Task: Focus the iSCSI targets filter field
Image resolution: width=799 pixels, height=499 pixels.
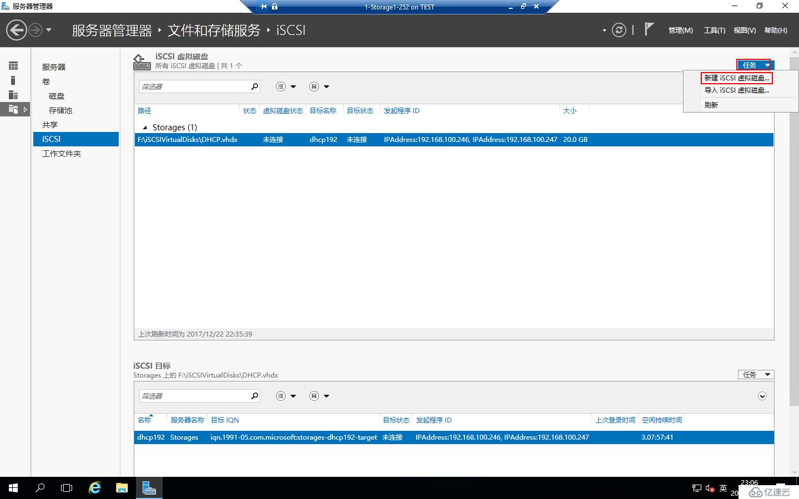Action: (x=194, y=396)
